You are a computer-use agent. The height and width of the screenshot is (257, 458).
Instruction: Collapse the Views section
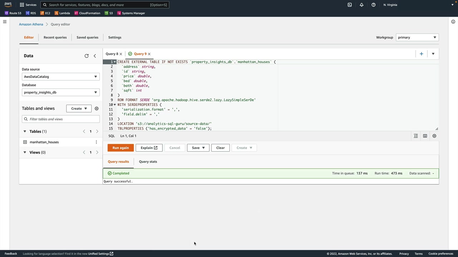pos(25,152)
